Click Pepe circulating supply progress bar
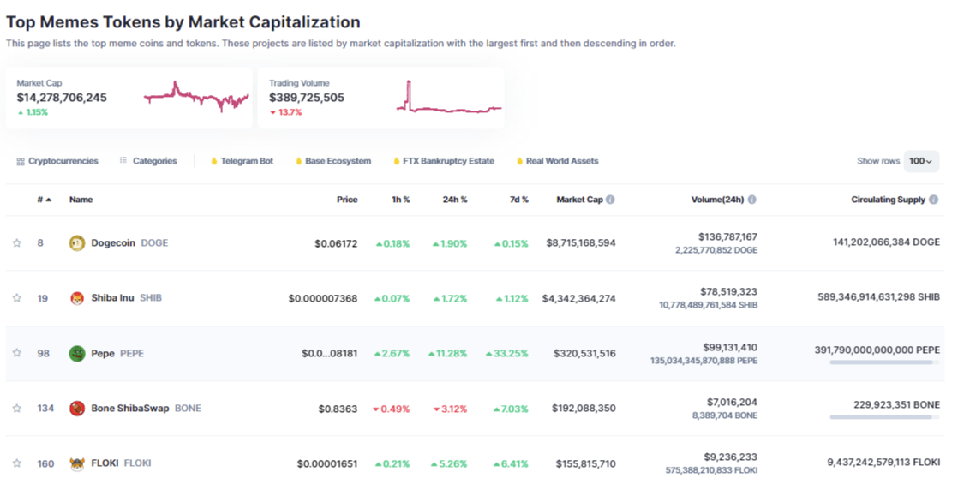This screenshot has width=964, height=490. [x=884, y=362]
